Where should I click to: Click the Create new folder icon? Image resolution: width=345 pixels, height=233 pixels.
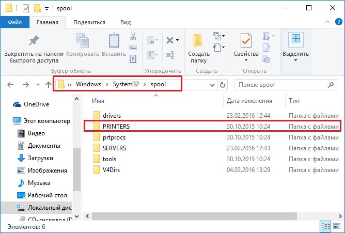[x=198, y=40]
